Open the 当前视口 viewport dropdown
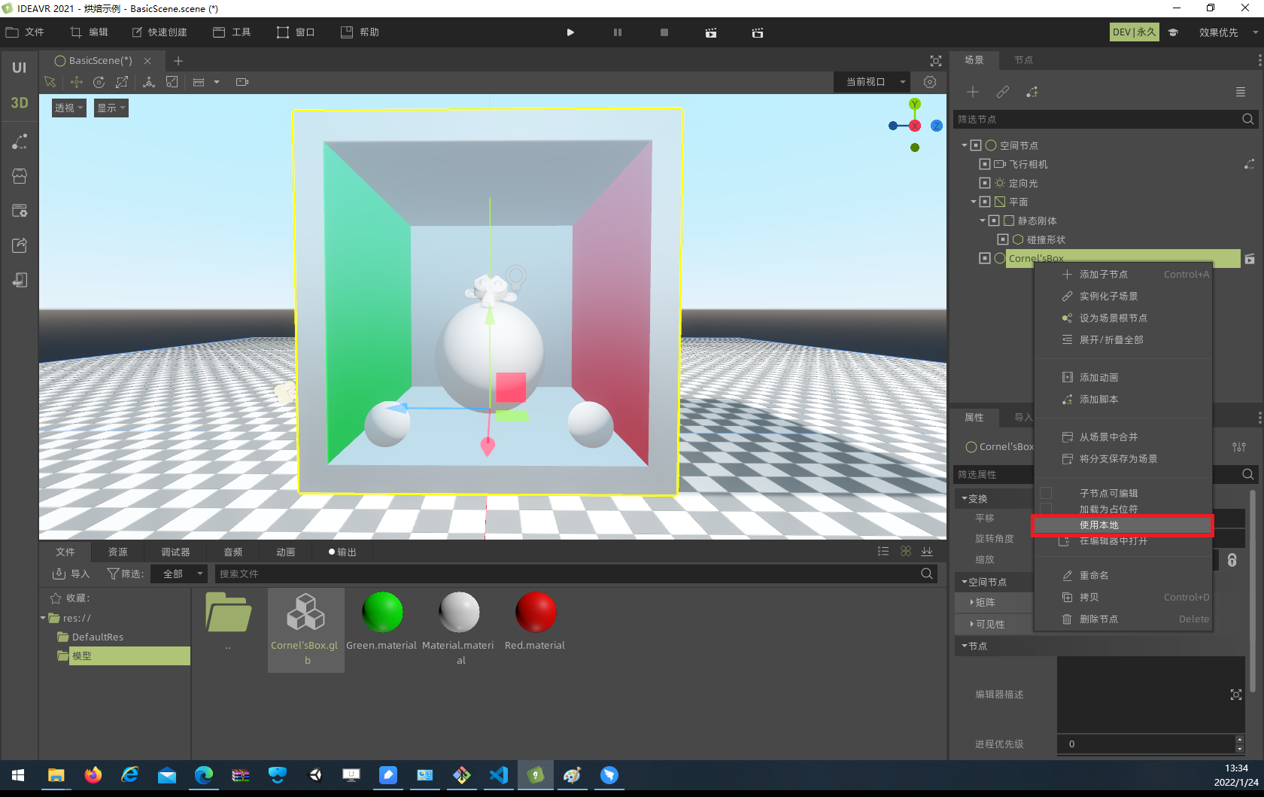The height and width of the screenshot is (797, 1264). tap(872, 82)
